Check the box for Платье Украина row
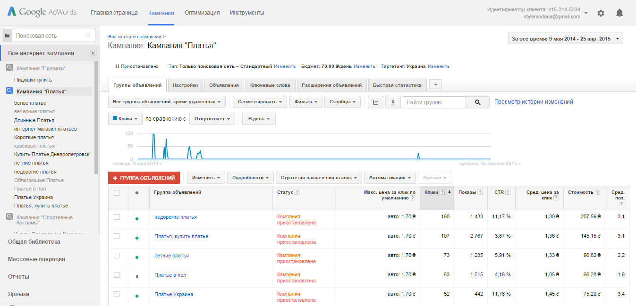This screenshot has width=636, height=306. [117, 294]
